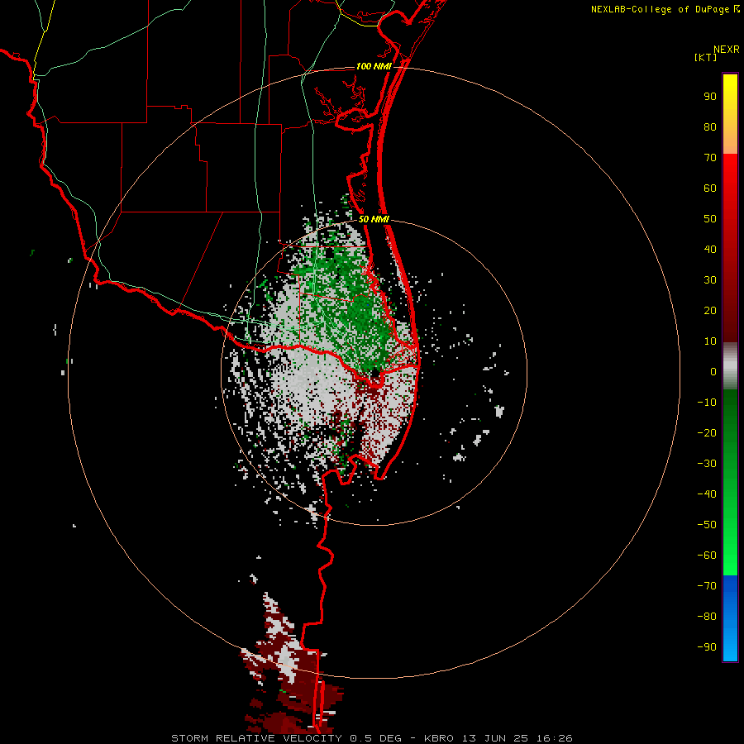The height and width of the screenshot is (744, 744).
Task: Click the 50 NMI range ring label
Action: 374,219
